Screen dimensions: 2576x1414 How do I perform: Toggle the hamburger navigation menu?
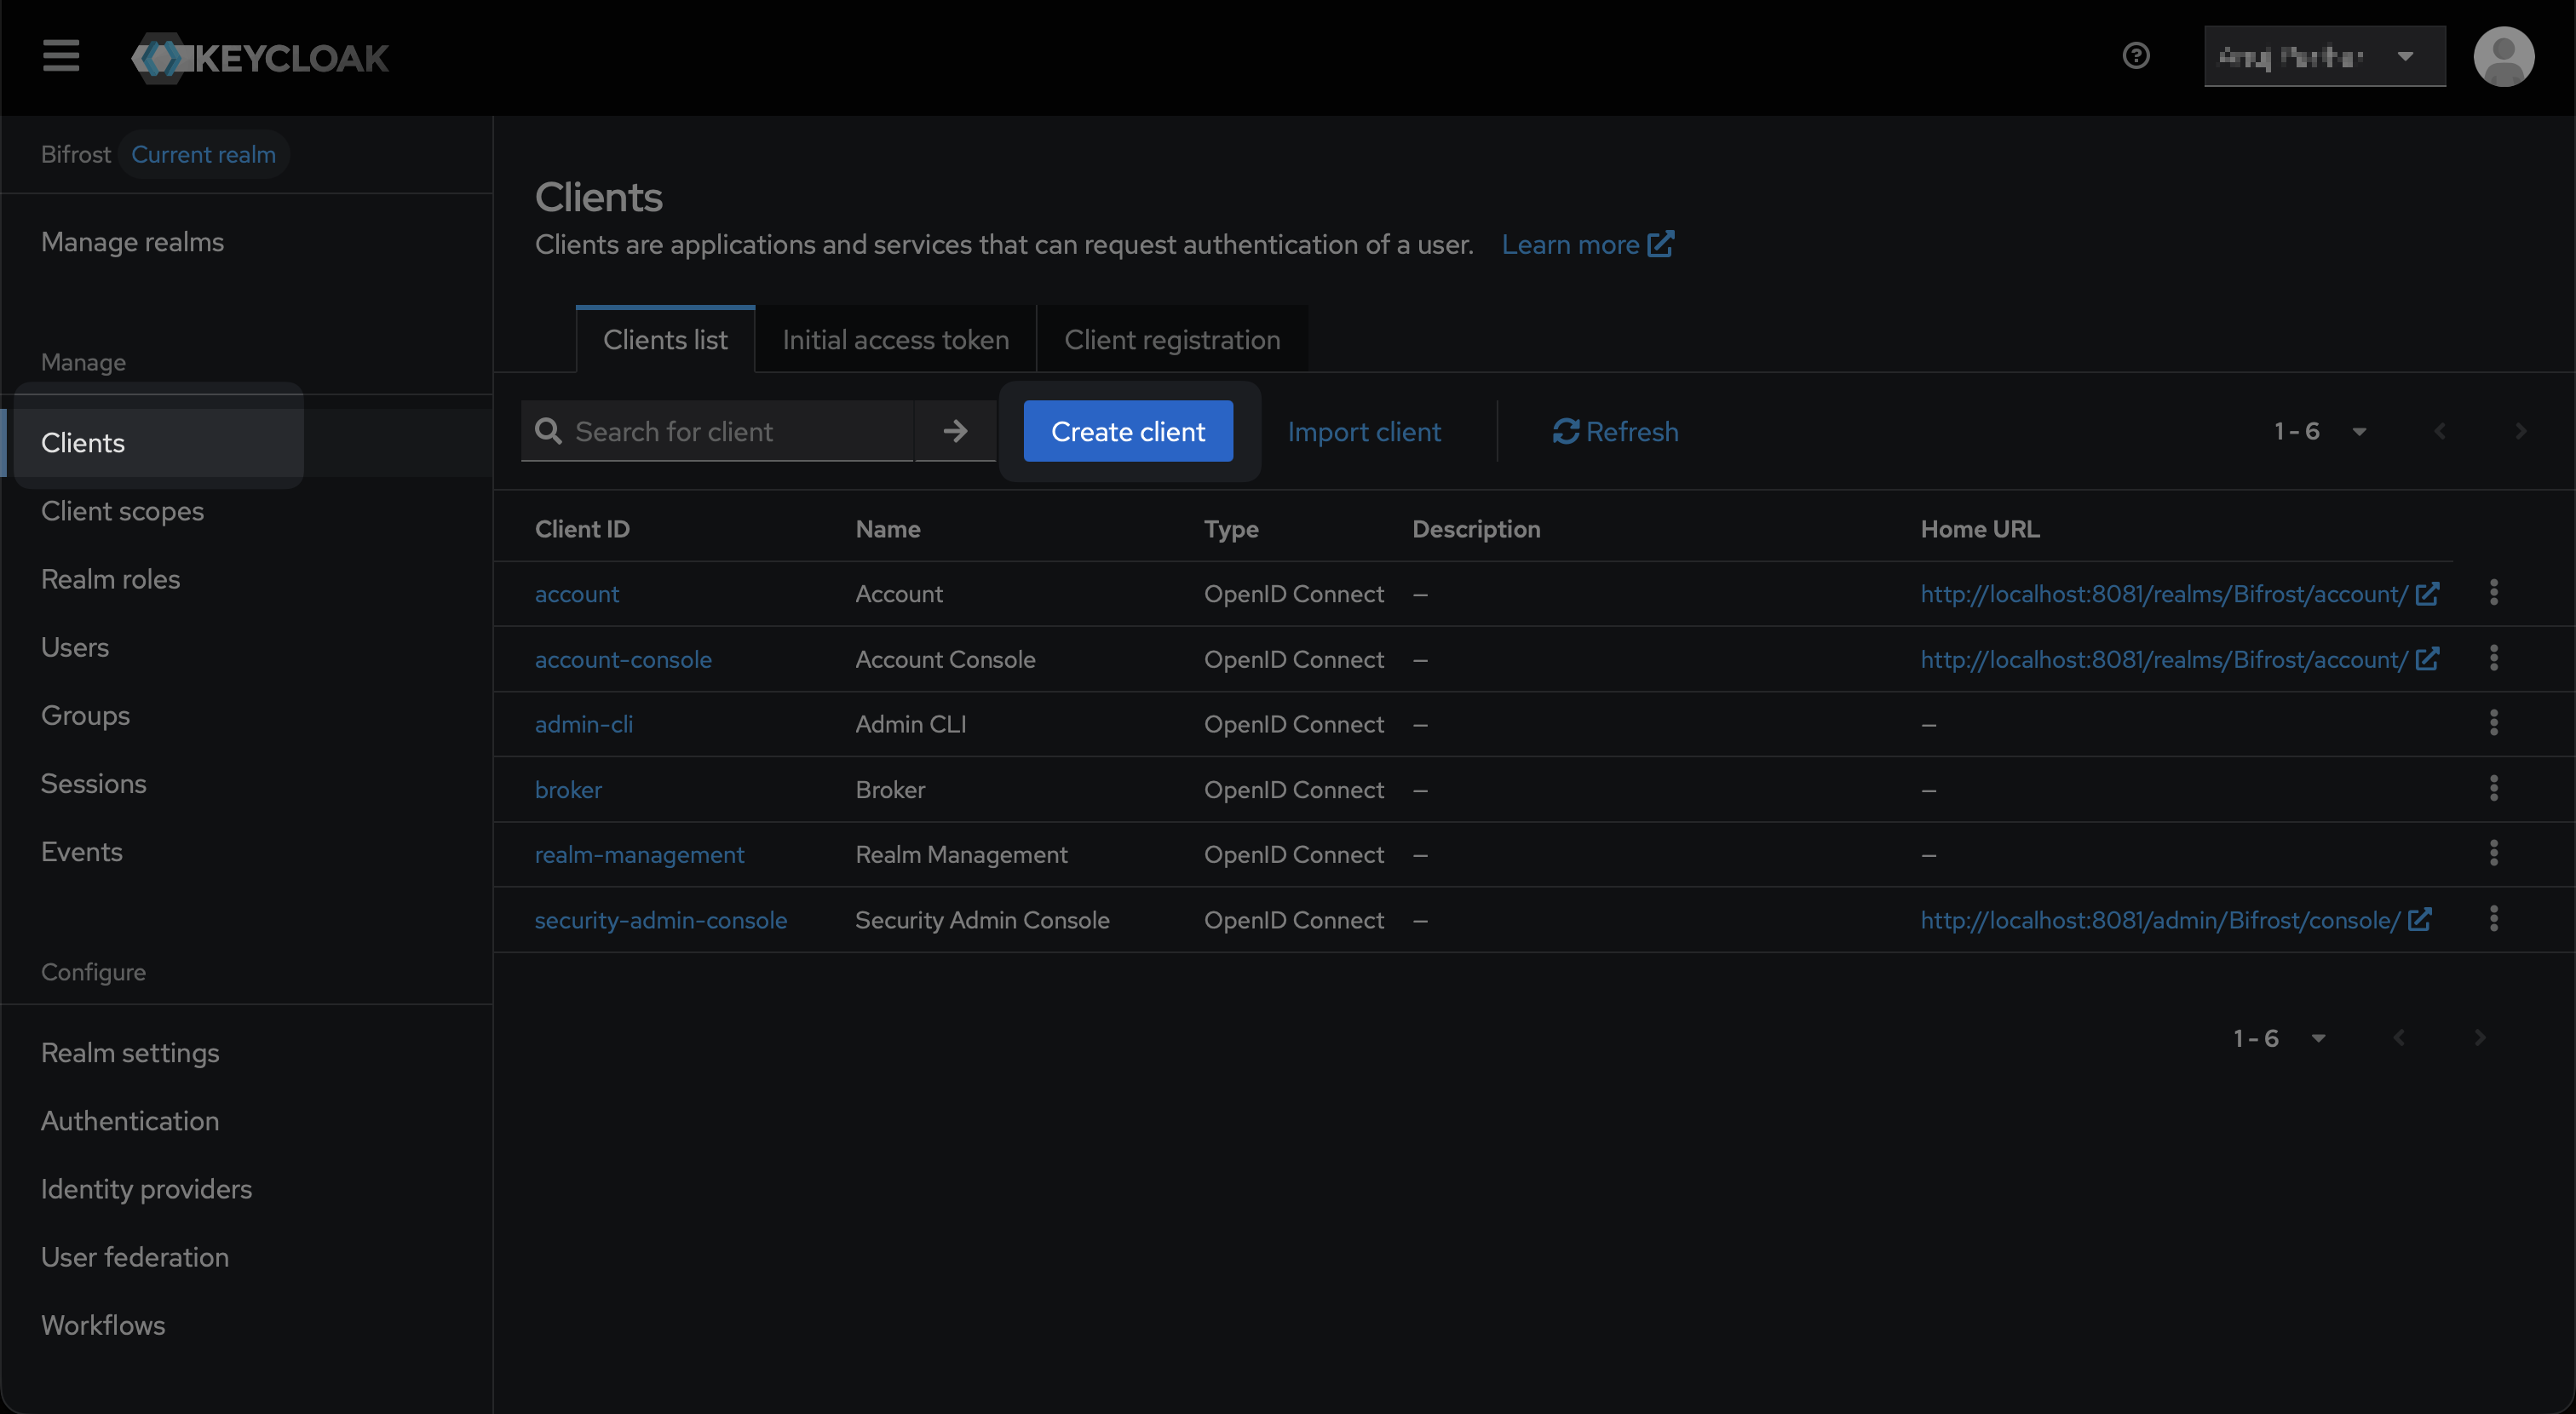(x=61, y=56)
